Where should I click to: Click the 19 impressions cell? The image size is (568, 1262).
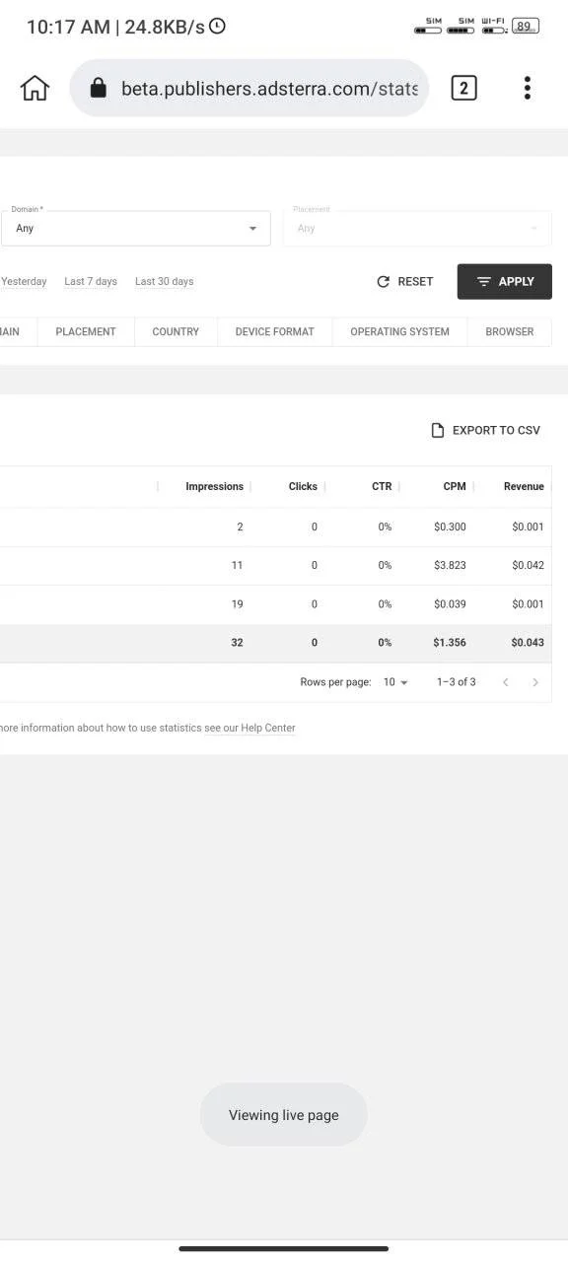pyautogui.click(x=237, y=603)
